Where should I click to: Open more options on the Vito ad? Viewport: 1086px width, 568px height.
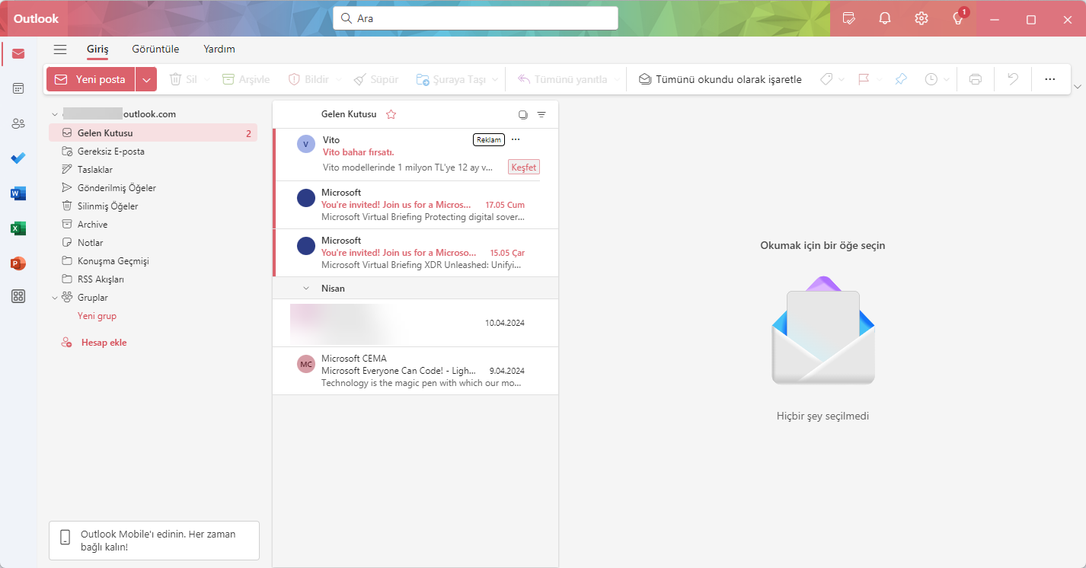pyautogui.click(x=516, y=139)
